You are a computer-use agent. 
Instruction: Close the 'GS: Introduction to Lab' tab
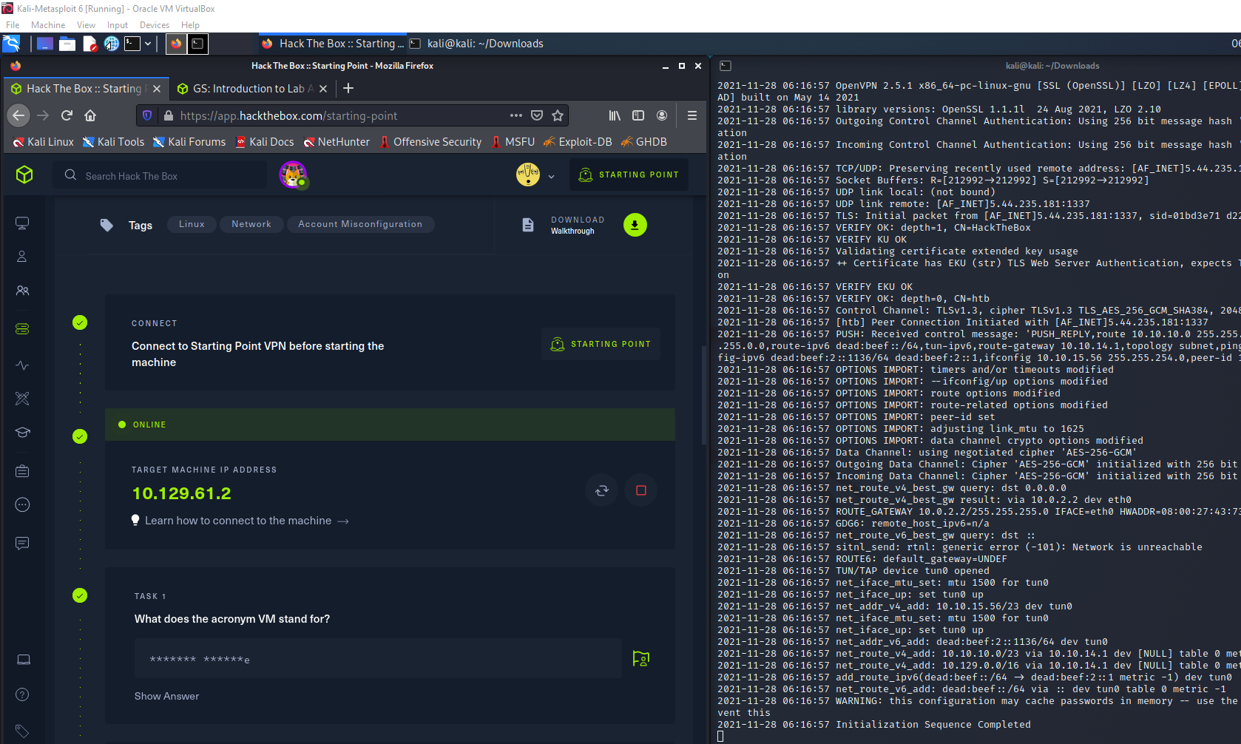click(x=323, y=89)
